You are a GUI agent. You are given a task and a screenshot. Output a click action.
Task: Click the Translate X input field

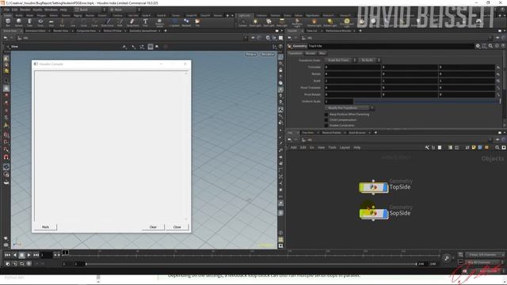[x=353, y=67]
